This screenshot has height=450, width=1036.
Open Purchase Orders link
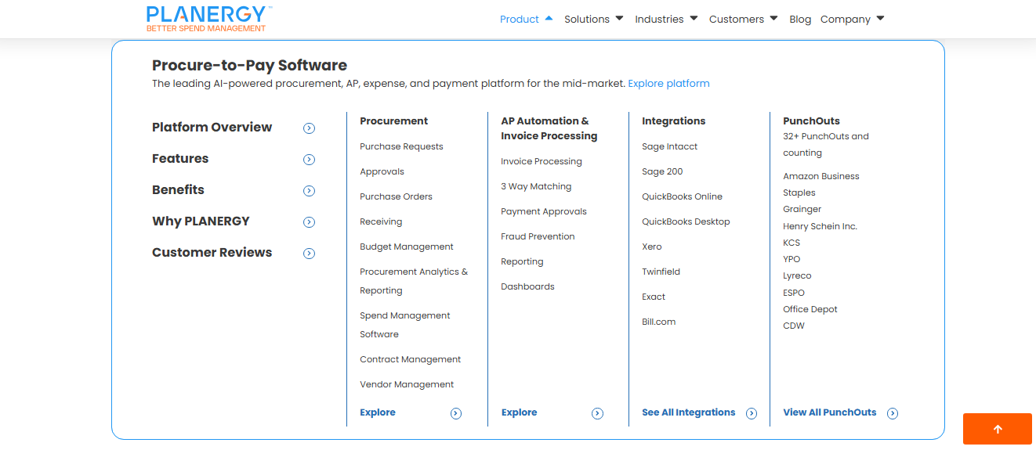396,196
